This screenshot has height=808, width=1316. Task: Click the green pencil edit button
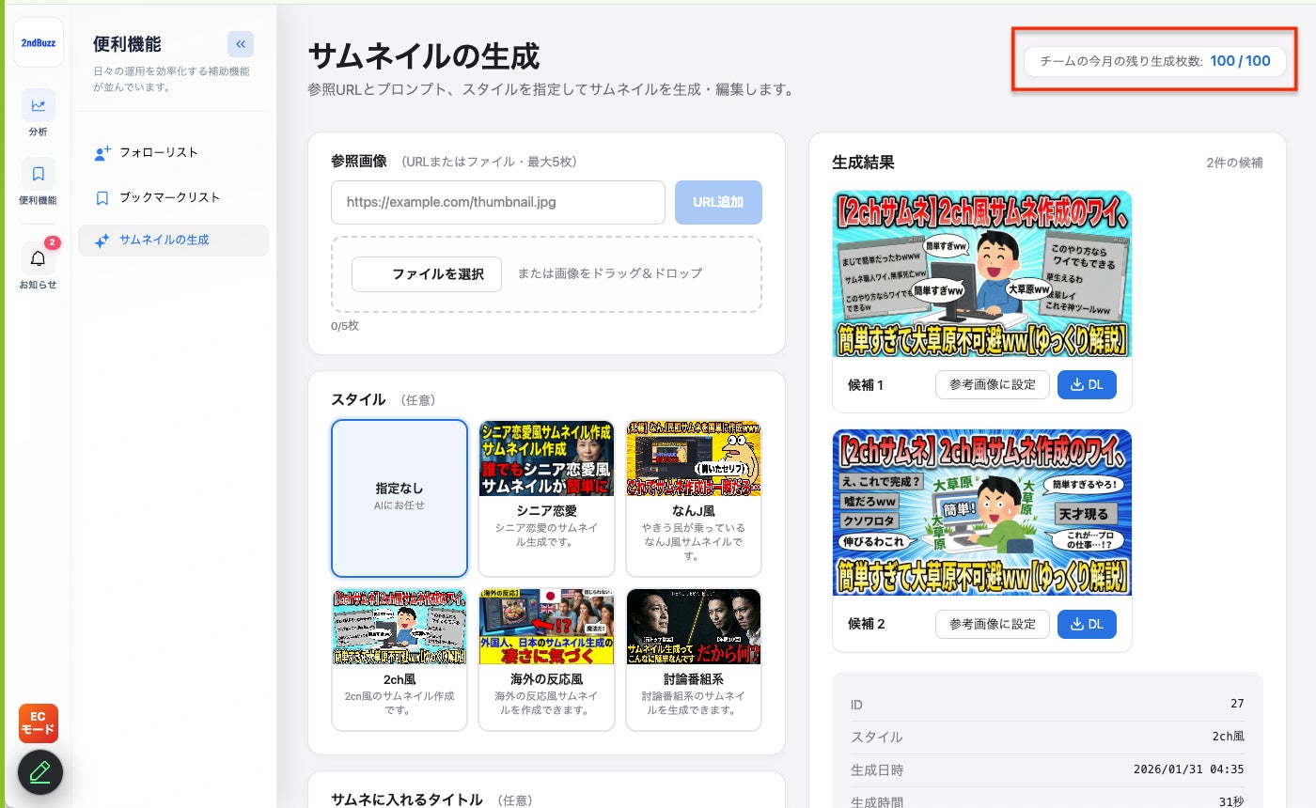click(39, 772)
